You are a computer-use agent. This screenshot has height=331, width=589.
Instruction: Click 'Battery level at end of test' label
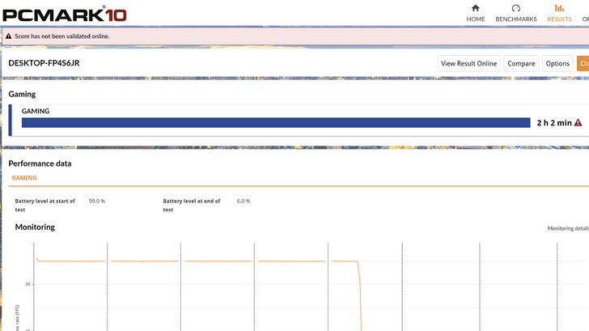point(192,205)
